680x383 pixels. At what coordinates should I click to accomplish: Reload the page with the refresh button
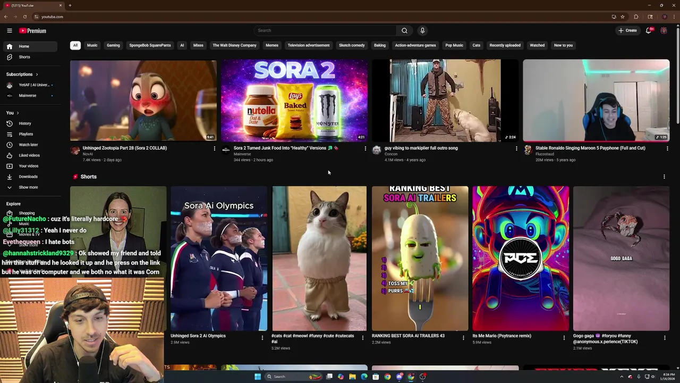(x=24, y=16)
